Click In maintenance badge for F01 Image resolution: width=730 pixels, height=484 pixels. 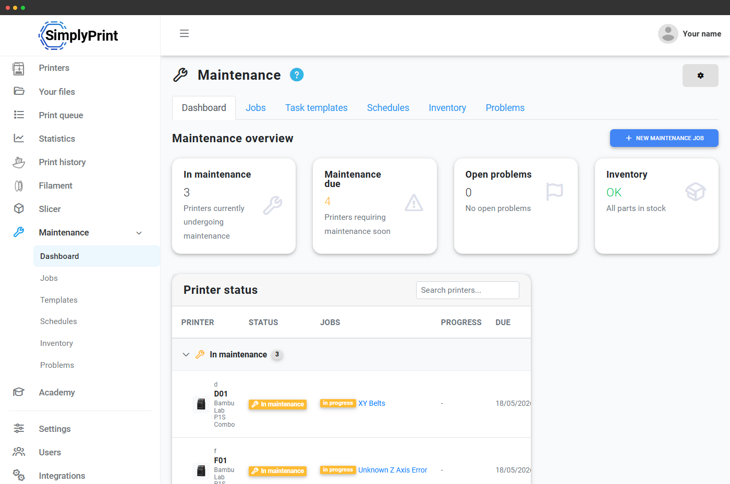(277, 471)
